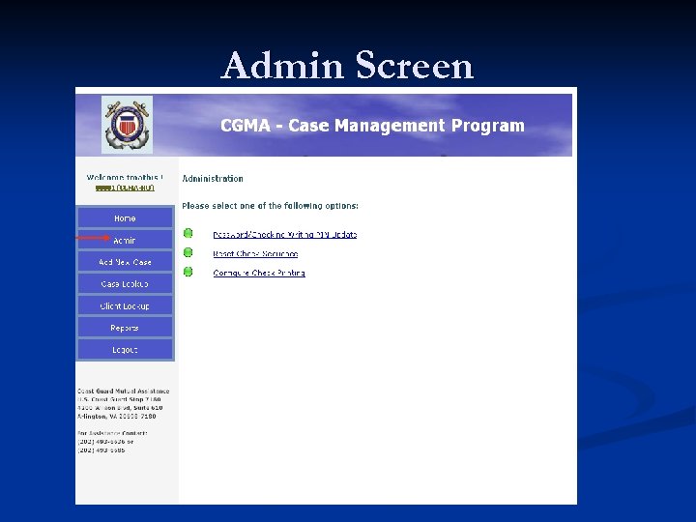This screenshot has width=696, height=522.
Task: Click 'For Assistance Contact:' text
Action: pyautogui.click(x=112, y=433)
